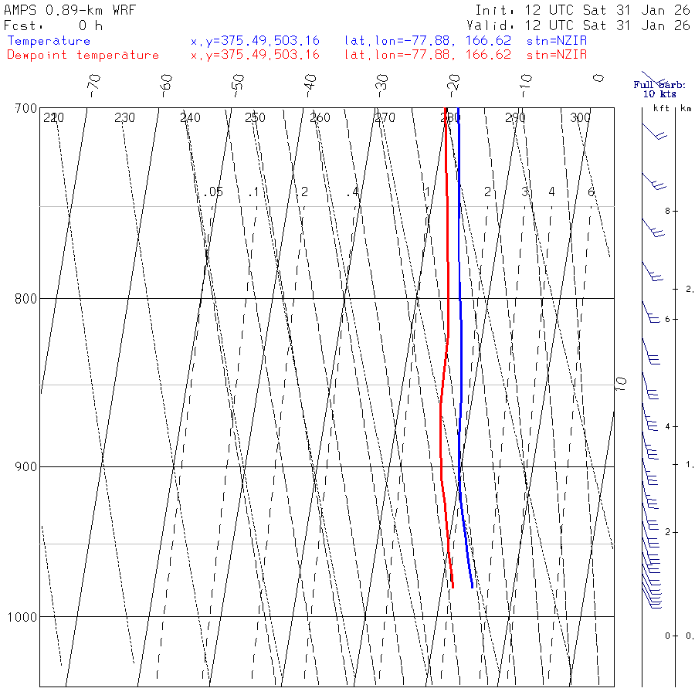Click the 900 pressure level label

point(25,466)
